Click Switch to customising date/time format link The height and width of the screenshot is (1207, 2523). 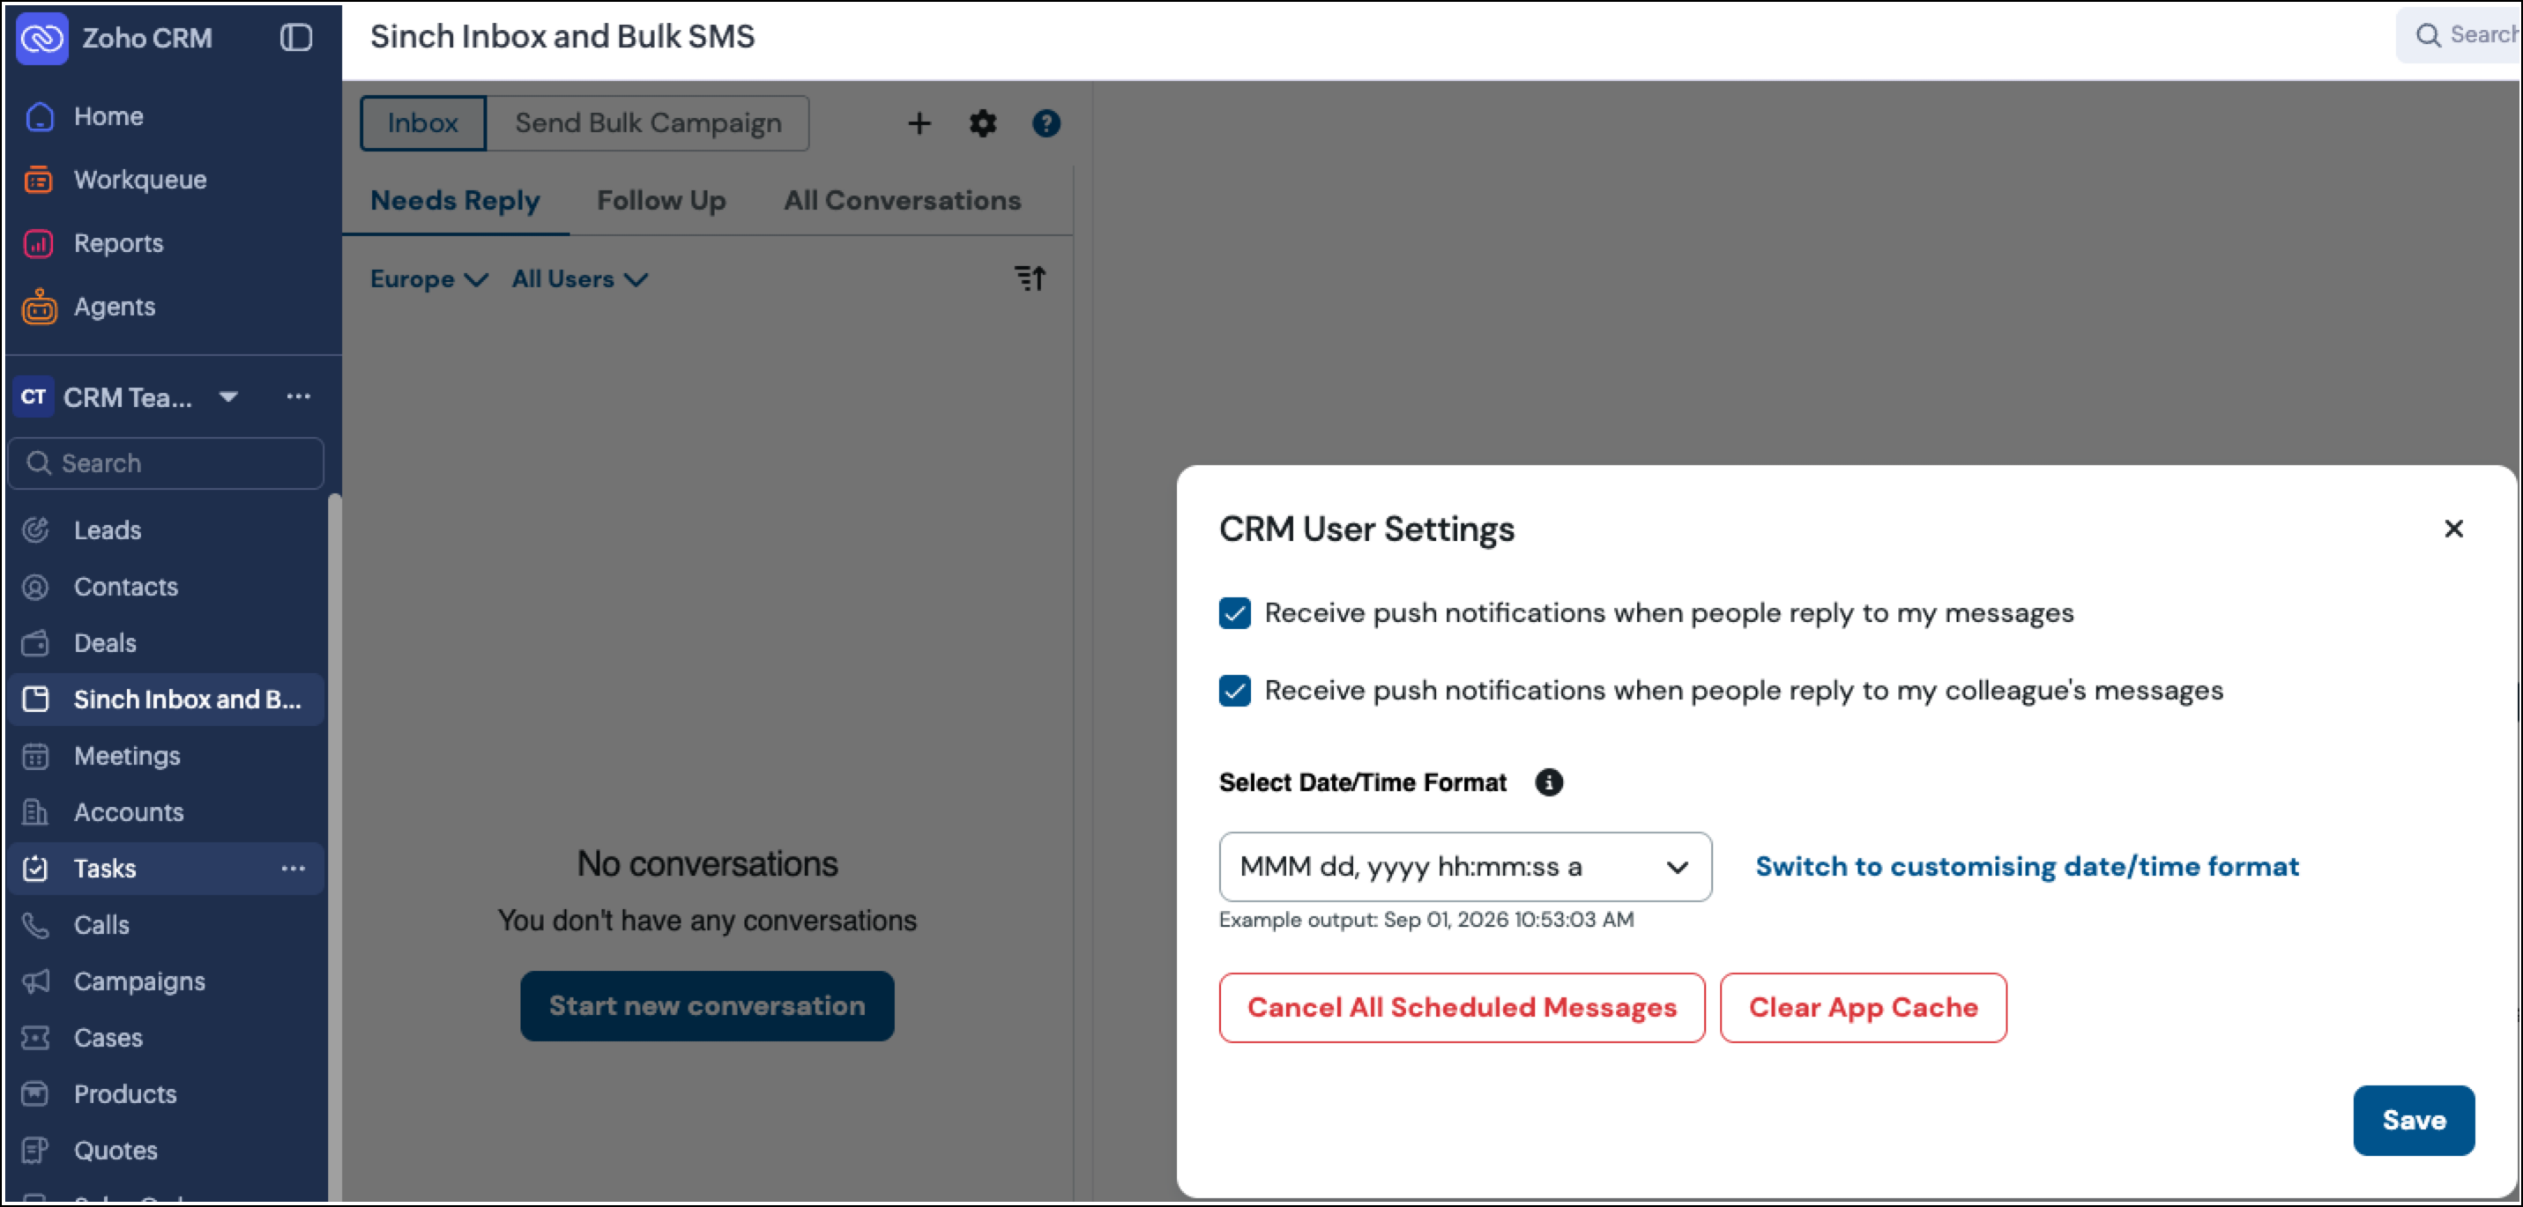point(2027,867)
